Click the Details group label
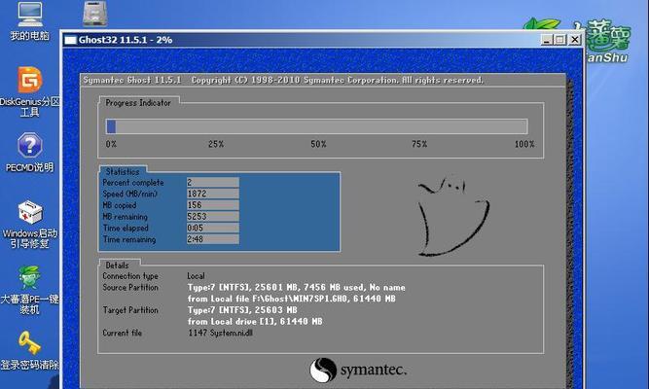Viewport: 649px width, 389px height. click(x=117, y=265)
